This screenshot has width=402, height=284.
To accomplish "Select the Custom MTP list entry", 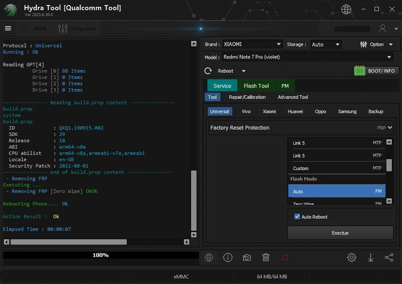I will [x=337, y=168].
